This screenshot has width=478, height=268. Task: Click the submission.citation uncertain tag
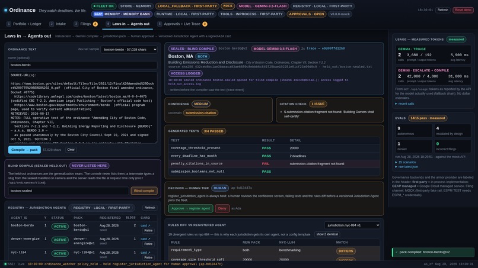pos(200,113)
